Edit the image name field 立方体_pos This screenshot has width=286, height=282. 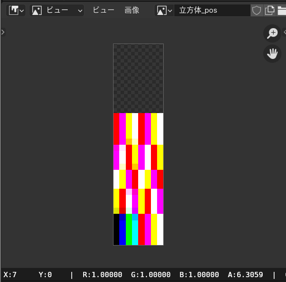coord(212,11)
